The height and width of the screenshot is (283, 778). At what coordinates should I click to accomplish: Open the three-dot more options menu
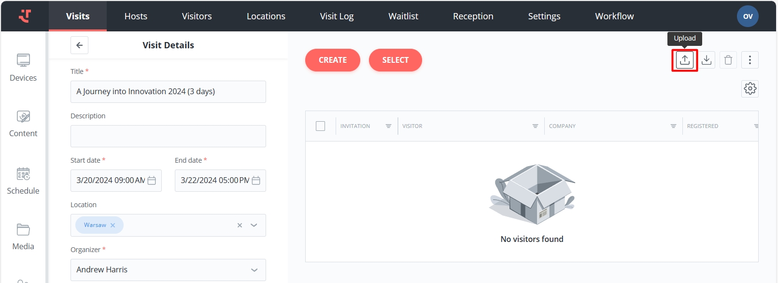click(750, 60)
